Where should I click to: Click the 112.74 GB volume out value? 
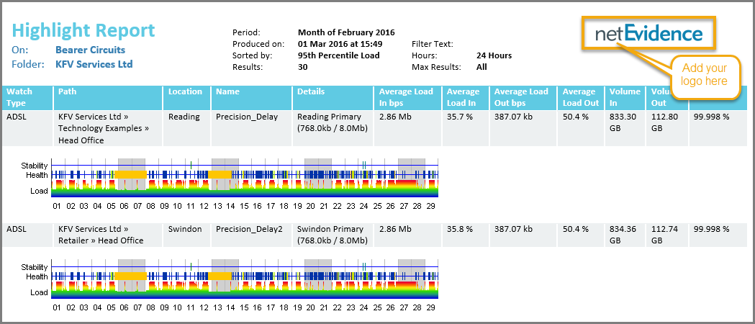pyautogui.click(x=664, y=235)
